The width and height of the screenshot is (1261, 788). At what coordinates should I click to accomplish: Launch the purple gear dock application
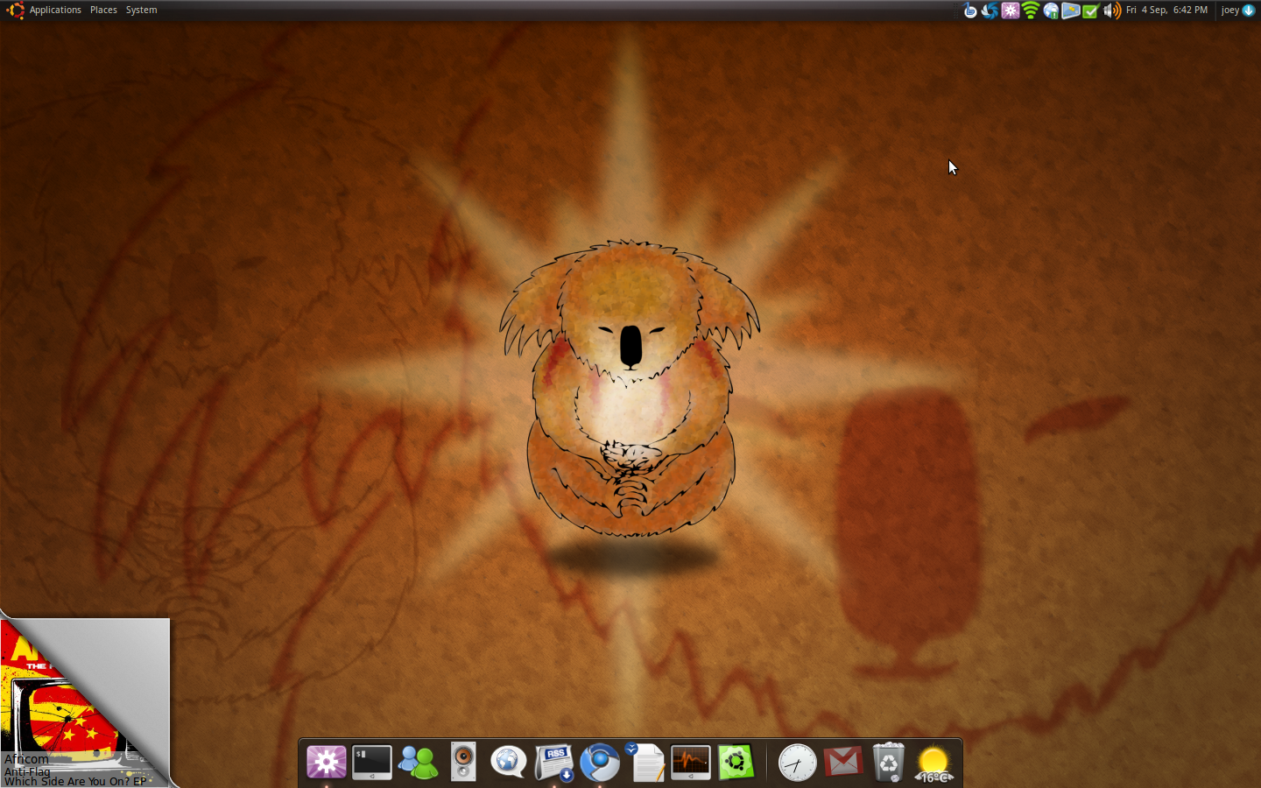[x=326, y=763]
